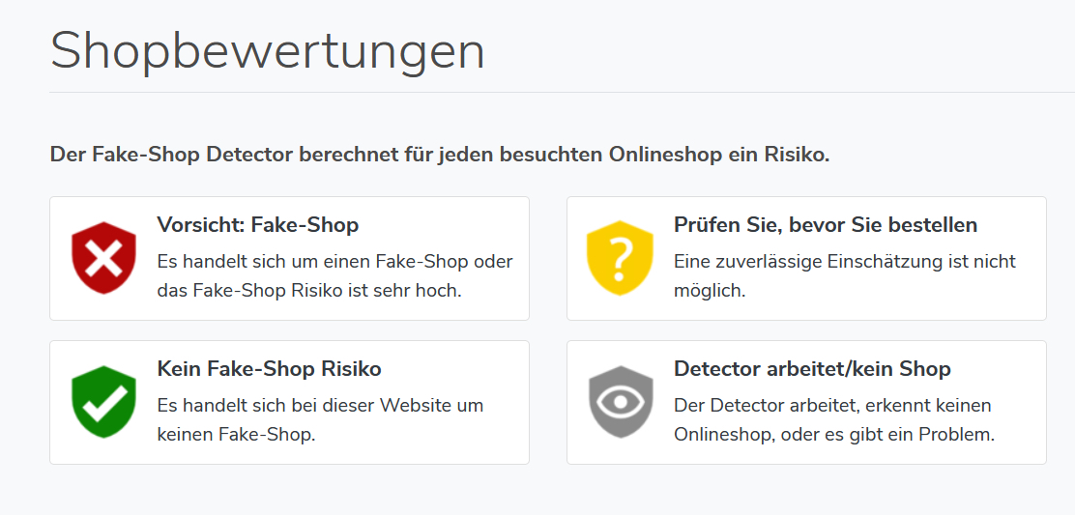Click the line 'Eine zuverlässige Einschätzung ist nicht'
Image resolution: width=1075 pixels, height=515 pixels.
click(844, 262)
